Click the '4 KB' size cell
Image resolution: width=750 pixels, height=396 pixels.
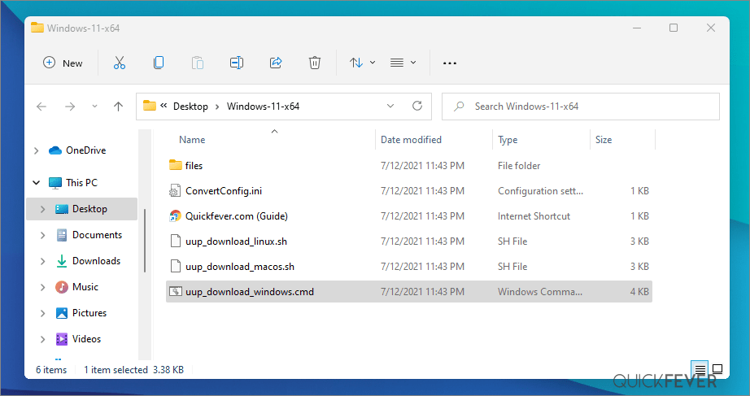[x=639, y=292]
